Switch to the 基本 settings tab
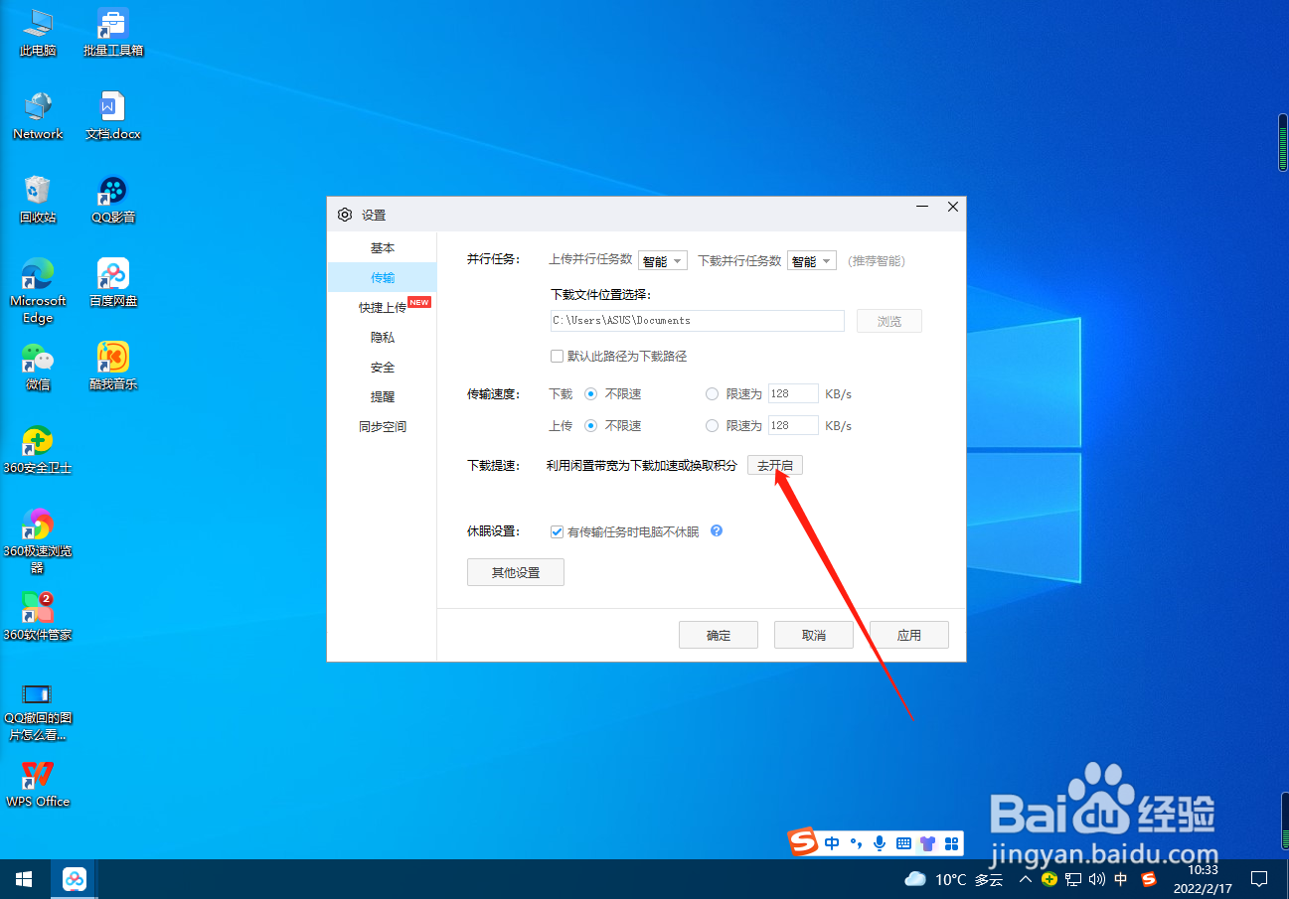 382,246
